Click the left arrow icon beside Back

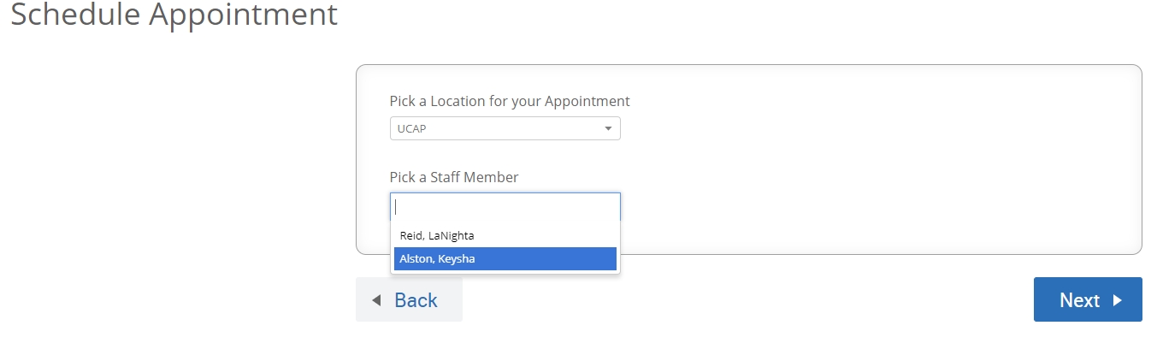[x=376, y=300]
